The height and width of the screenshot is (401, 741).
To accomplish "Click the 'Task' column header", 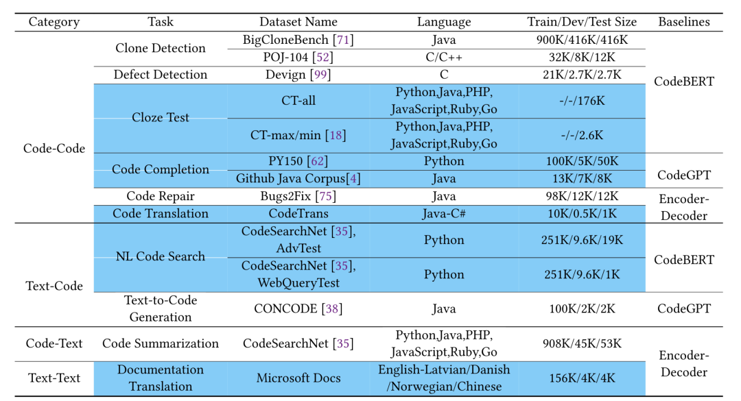I will (x=161, y=22).
